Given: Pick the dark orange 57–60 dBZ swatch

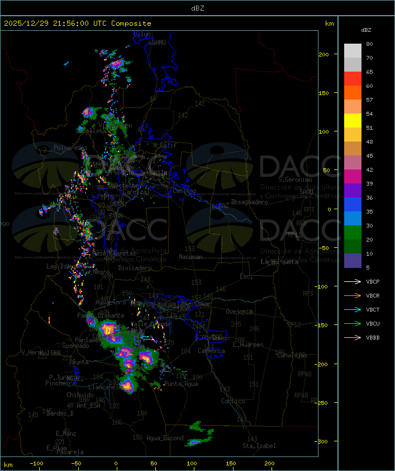Looking at the screenshot, I should click(353, 92).
